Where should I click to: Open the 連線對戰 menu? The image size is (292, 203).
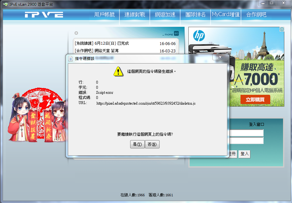click(135, 14)
